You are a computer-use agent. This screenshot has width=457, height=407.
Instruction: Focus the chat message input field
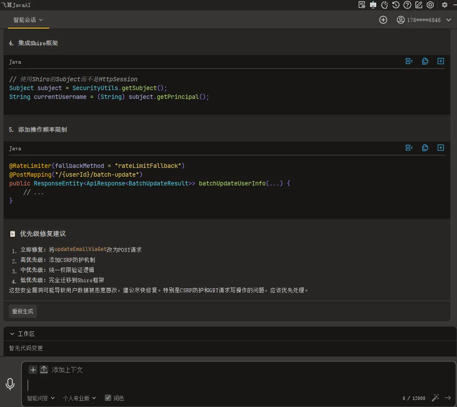point(239,385)
